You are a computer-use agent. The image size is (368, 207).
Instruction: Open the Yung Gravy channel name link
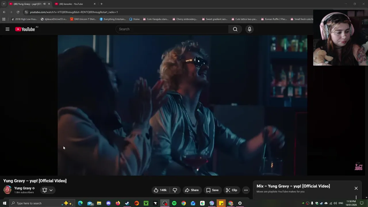(23, 188)
